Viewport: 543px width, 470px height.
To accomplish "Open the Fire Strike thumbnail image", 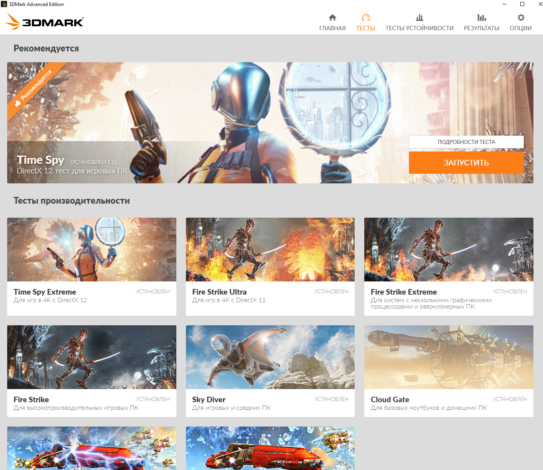I will [x=92, y=357].
